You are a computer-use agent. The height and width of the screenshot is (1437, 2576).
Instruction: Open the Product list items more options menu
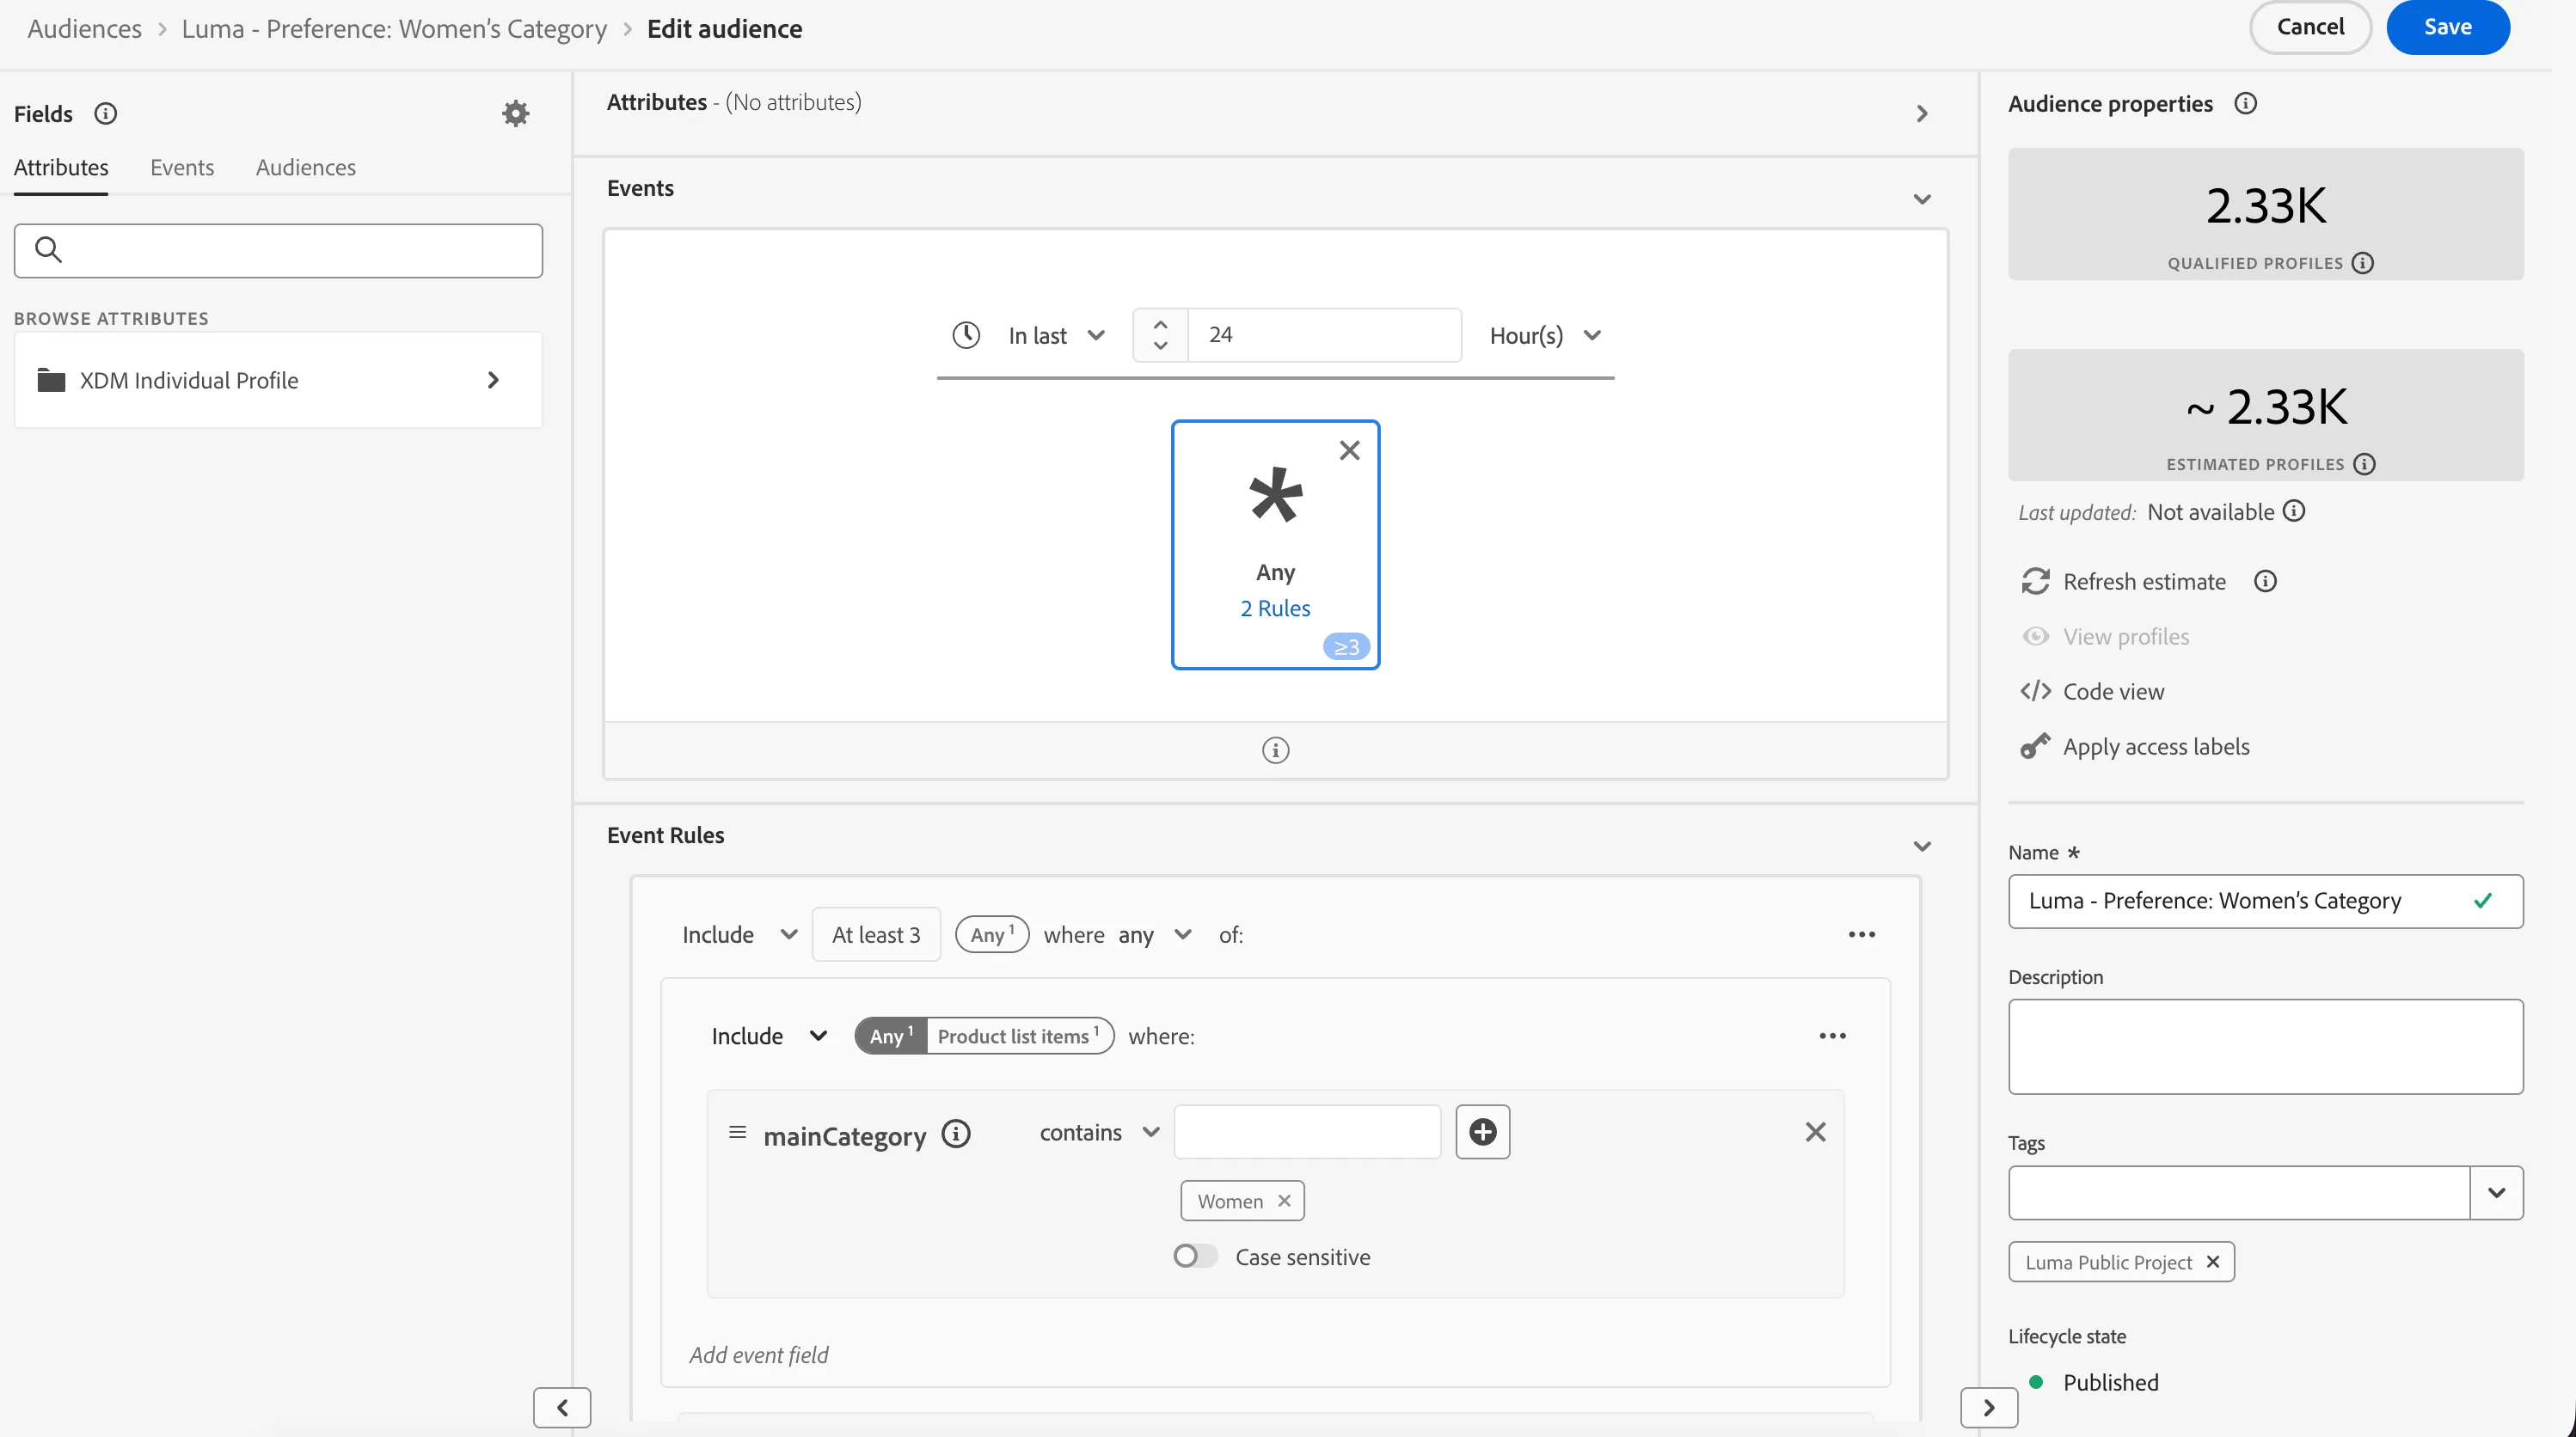pyautogui.click(x=1832, y=1036)
